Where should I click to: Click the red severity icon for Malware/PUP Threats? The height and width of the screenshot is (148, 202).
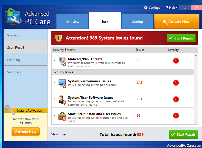click(x=176, y=61)
